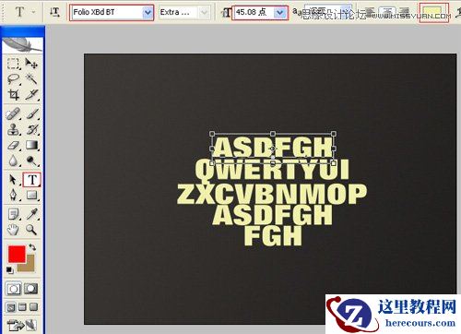This screenshot has width=461, height=334.
Task: Open the Type tool preset picker arrow
Action: (33, 12)
